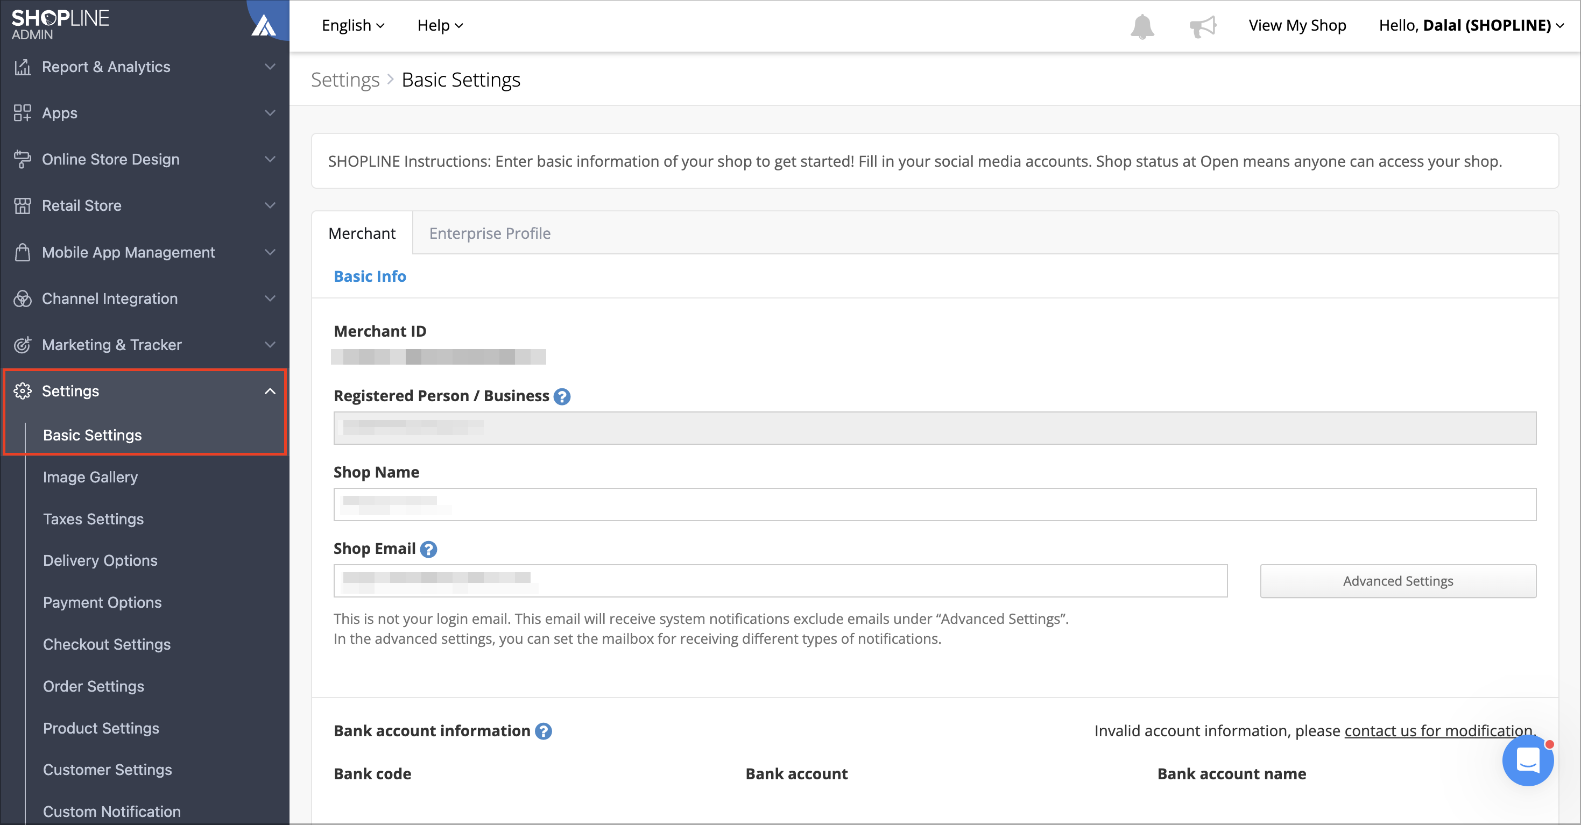
Task: Click the Marketing & Tracker target icon
Action: [x=23, y=345]
